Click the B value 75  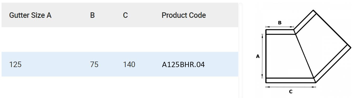click(94, 64)
